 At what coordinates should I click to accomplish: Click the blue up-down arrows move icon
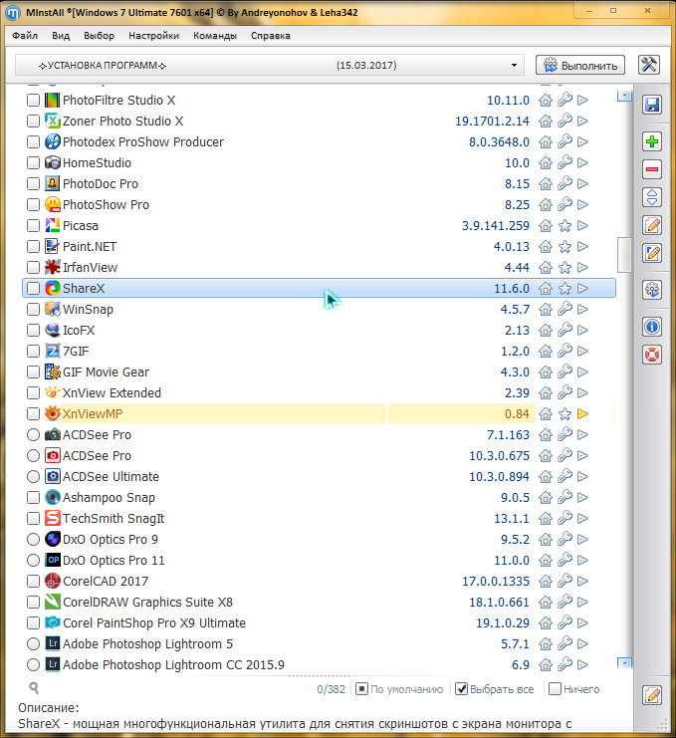point(652,197)
